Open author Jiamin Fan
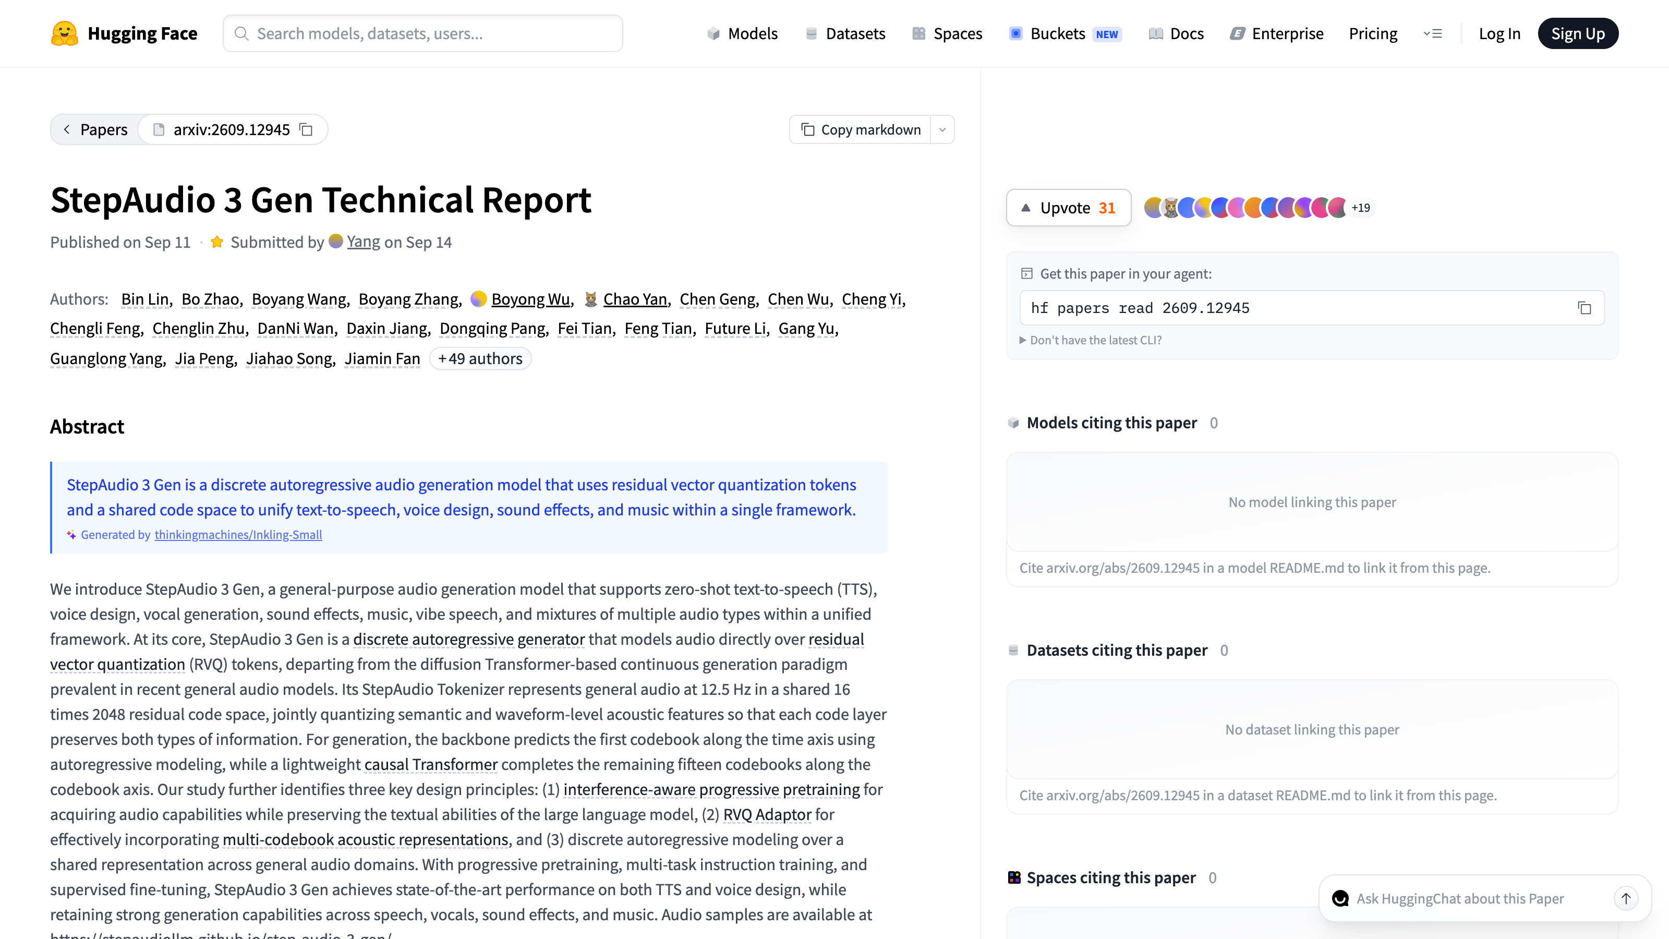1669x939 pixels. pos(382,358)
